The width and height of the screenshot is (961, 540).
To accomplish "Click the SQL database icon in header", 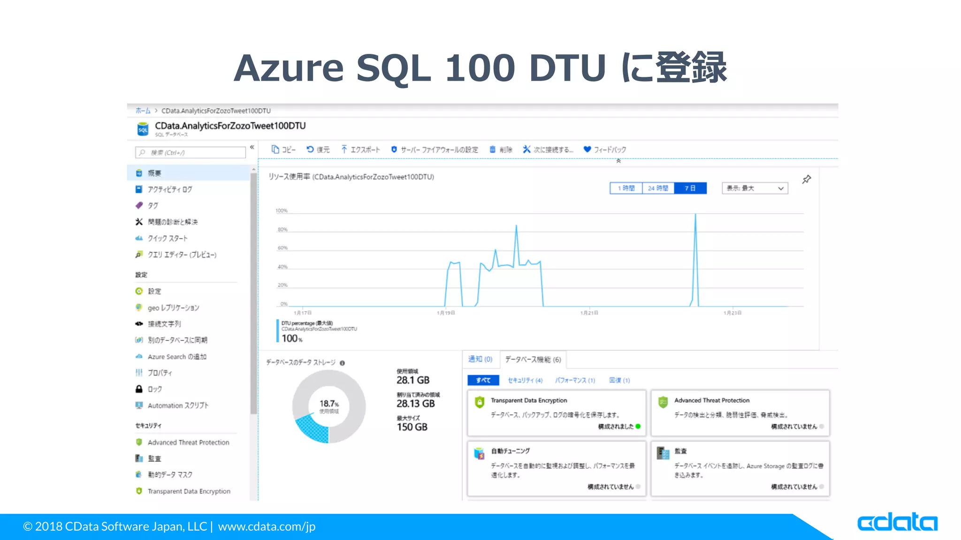I will 143,129.
